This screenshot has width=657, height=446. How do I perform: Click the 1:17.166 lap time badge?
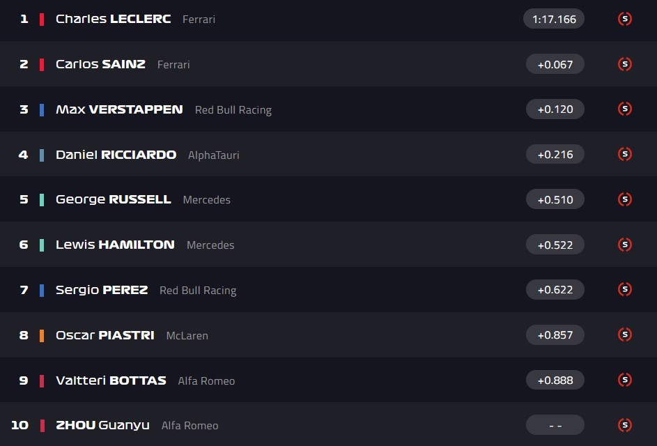coord(554,19)
